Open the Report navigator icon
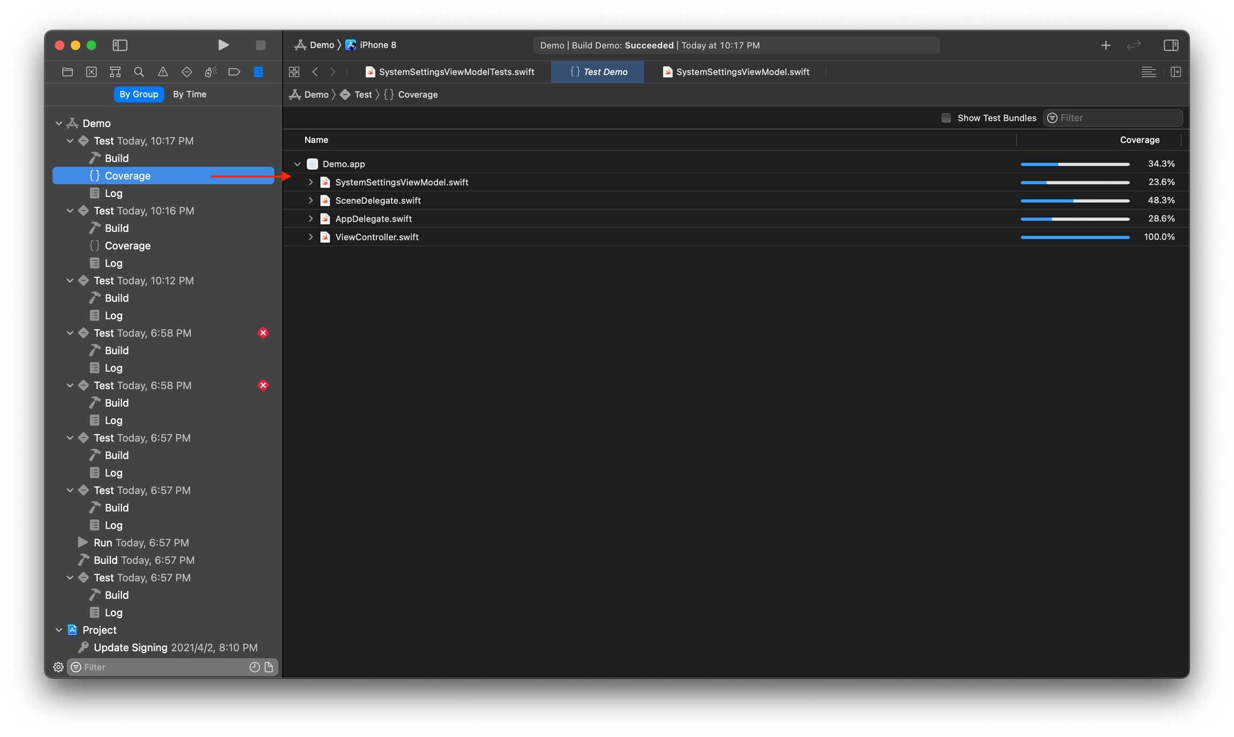 258,72
